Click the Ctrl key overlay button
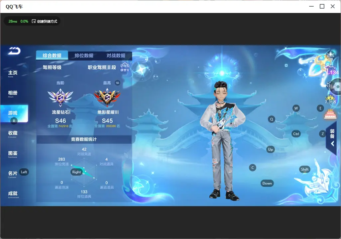 (296, 134)
